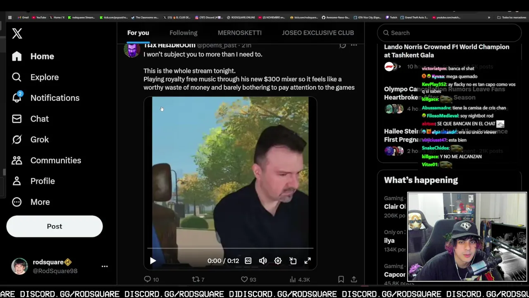Open the Grand Theft Auto 3 bookmark

(x=414, y=17)
